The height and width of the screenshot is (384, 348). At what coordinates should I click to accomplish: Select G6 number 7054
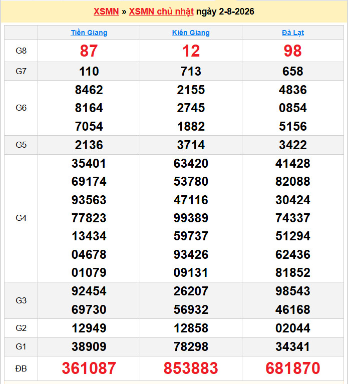coord(89,126)
